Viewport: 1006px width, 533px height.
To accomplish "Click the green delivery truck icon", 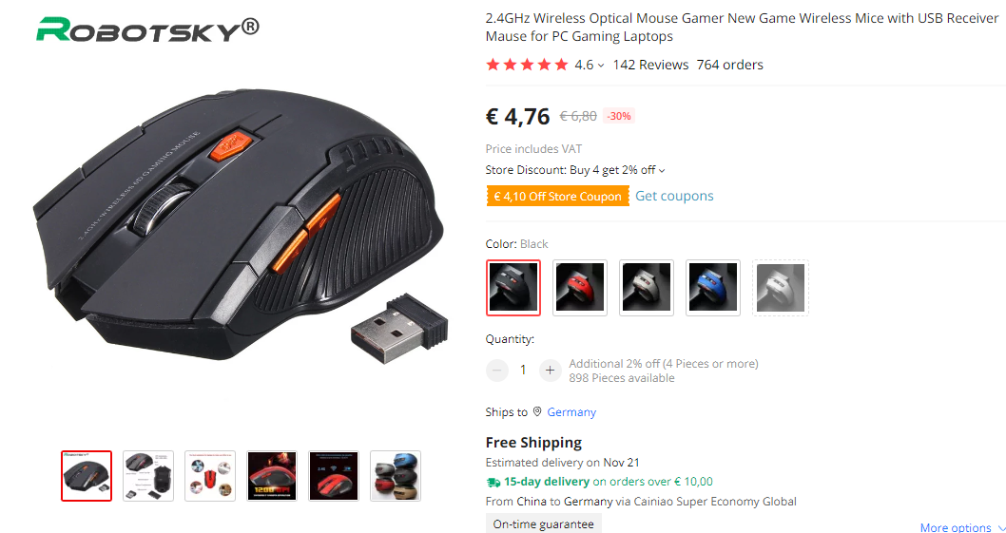I will coord(493,482).
